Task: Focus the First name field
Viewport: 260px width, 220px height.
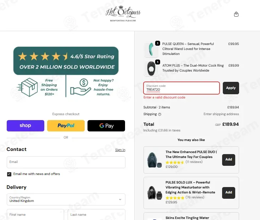Action: coord(35,215)
